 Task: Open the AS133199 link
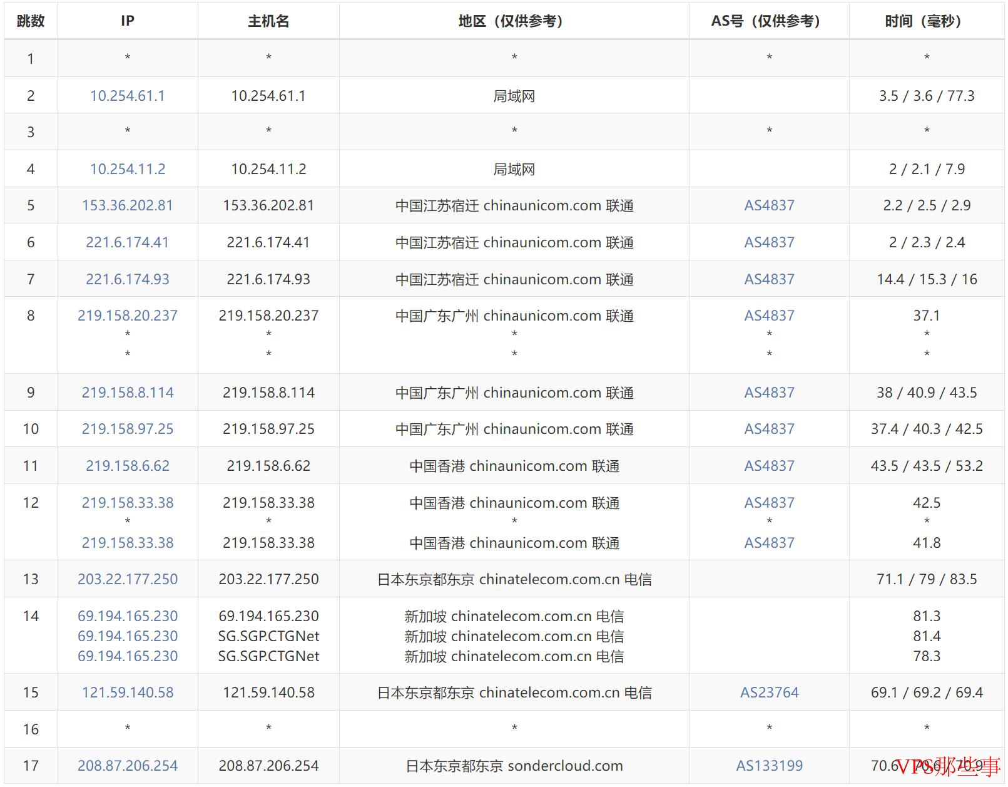(769, 766)
